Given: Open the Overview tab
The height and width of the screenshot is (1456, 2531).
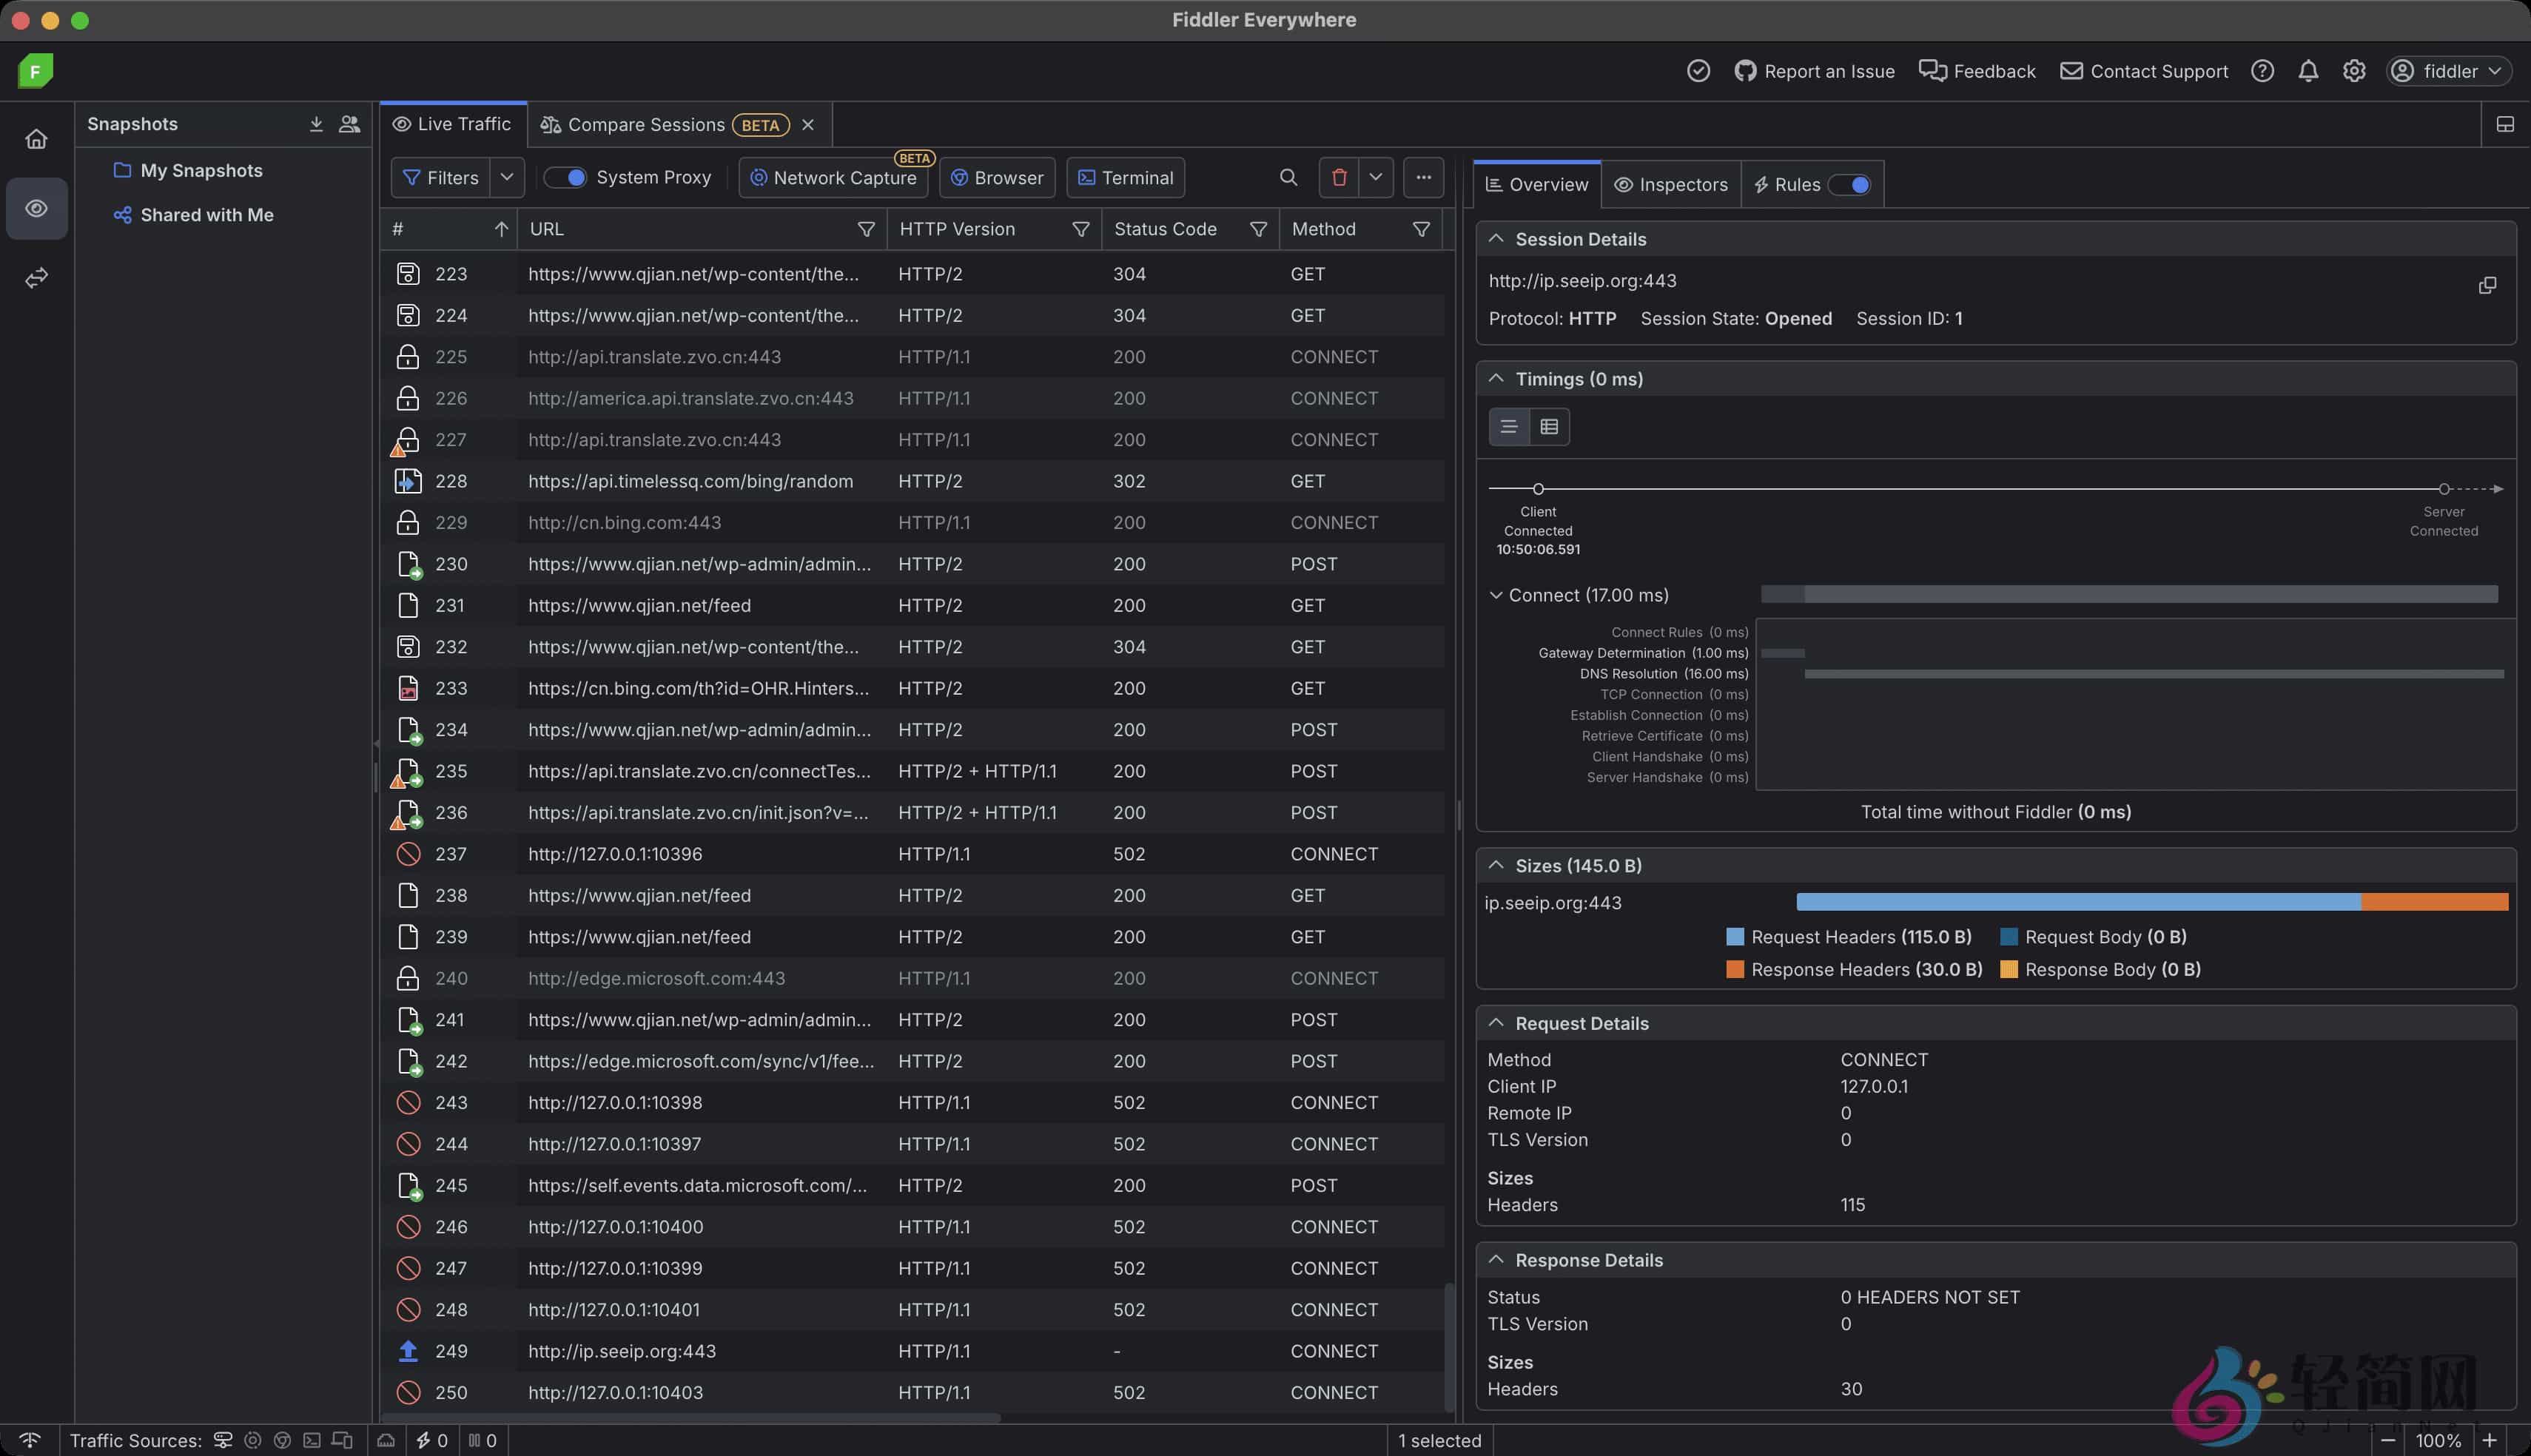Looking at the screenshot, I should coord(1537,185).
